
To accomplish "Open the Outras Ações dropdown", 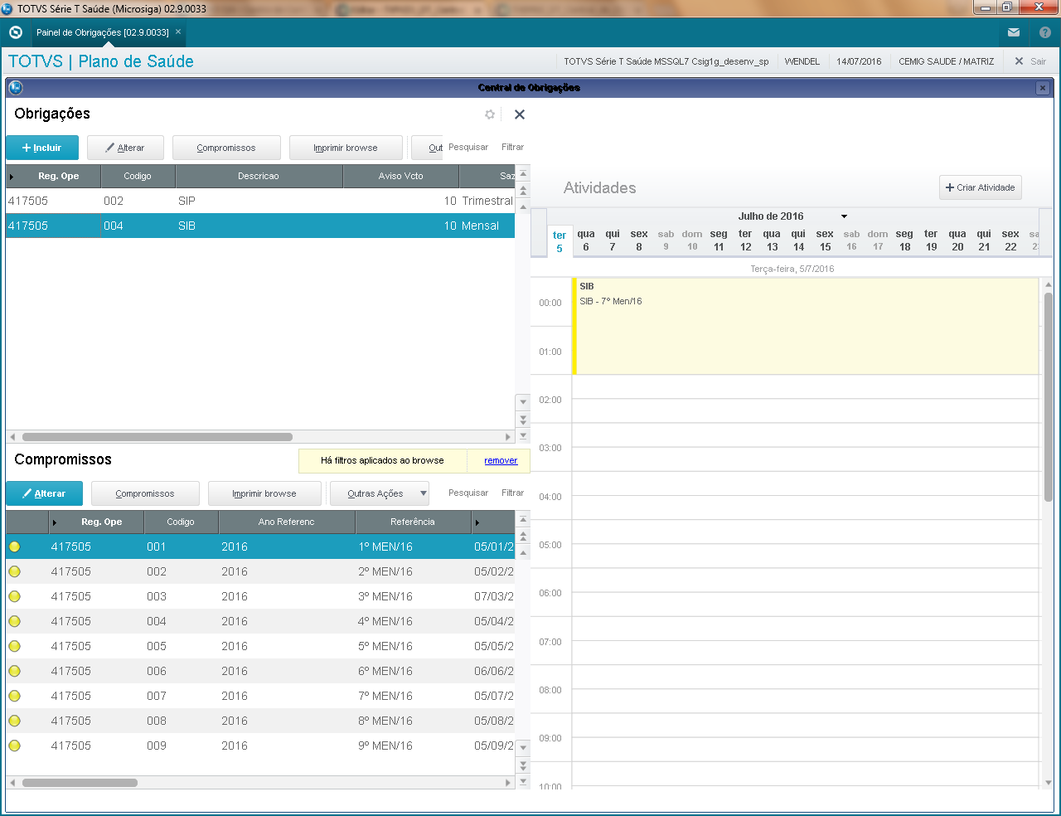I will click(x=380, y=493).
